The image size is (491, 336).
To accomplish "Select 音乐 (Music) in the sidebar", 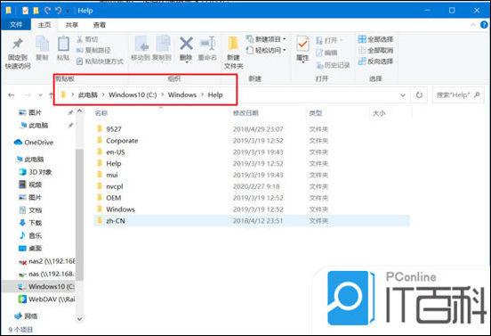I will [x=30, y=235].
